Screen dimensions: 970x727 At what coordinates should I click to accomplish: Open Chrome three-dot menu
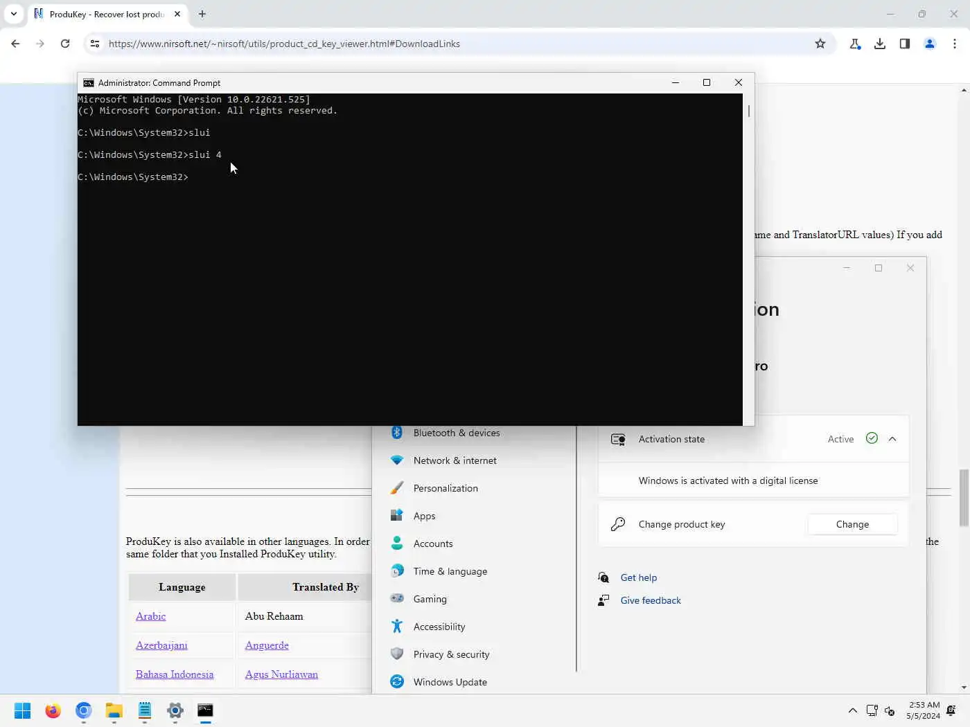click(x=955, y=44)
